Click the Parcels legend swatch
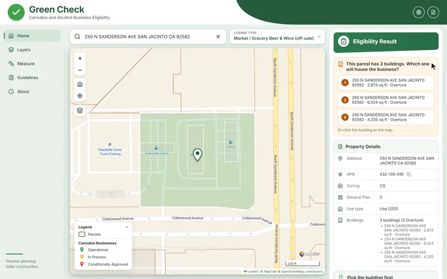This screenshot has width=447, height=279. [x=82, y=234]
